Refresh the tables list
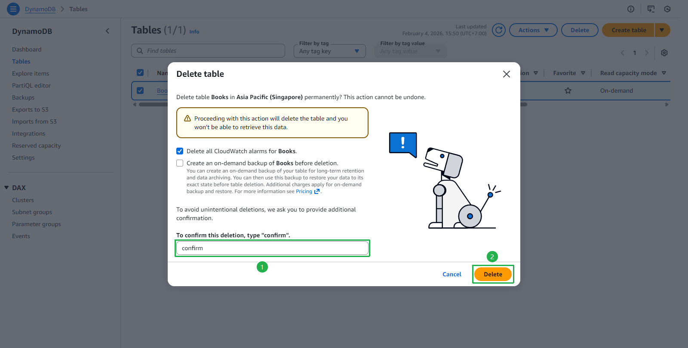 click(499, 30)
